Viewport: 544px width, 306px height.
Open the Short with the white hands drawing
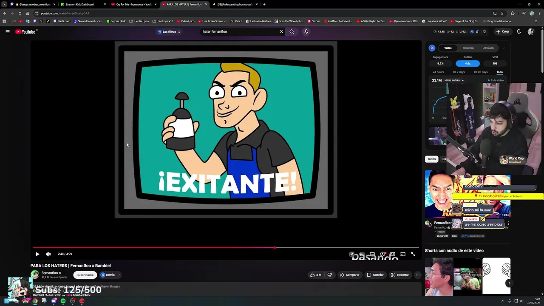pyautogui.click(x=496, y=277)
